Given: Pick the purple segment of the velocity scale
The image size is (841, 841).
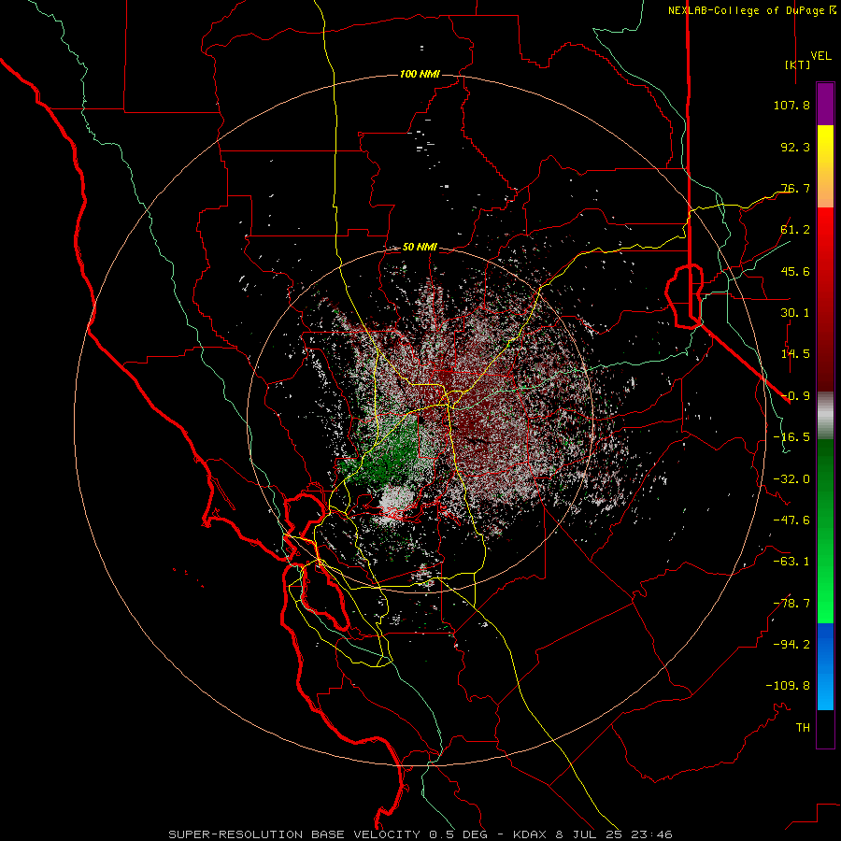Looking at the screenshot, I should pos(825,104).
